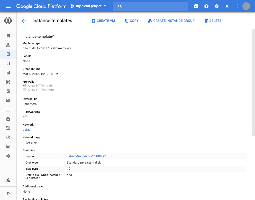Click IP forwarding 'off' value
Viewport: 255px width, 200px height.
tap(25, 117)
